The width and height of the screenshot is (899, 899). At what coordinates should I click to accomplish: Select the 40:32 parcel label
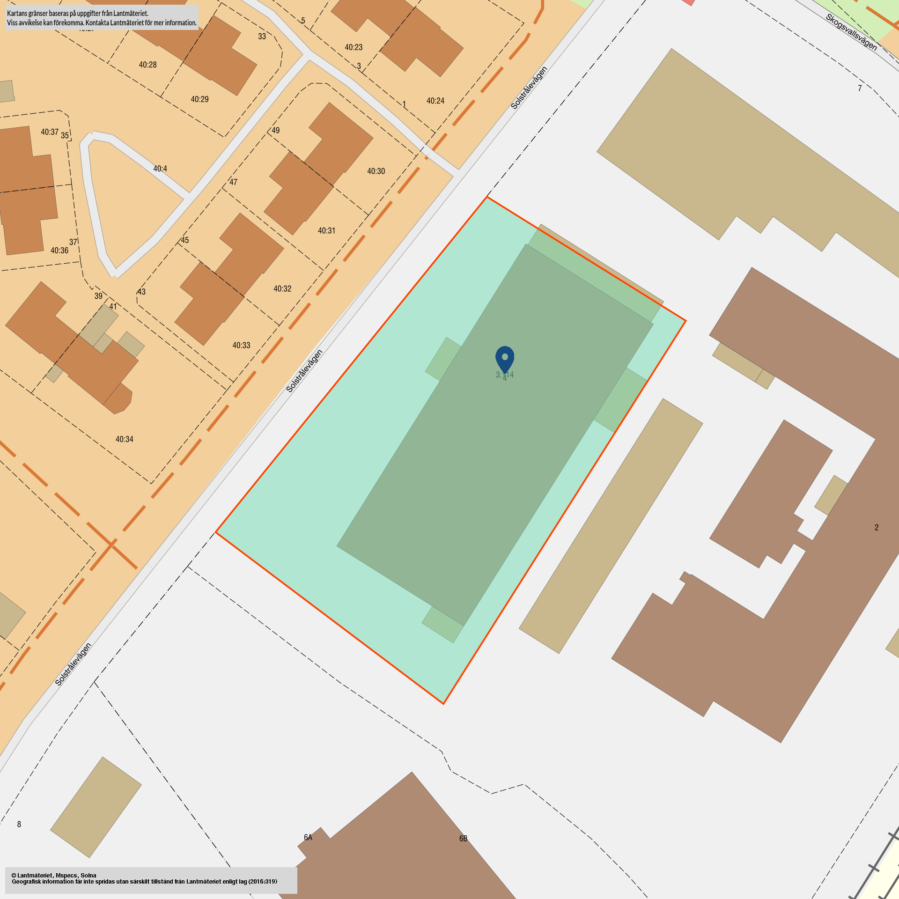(x=282, y=289)
